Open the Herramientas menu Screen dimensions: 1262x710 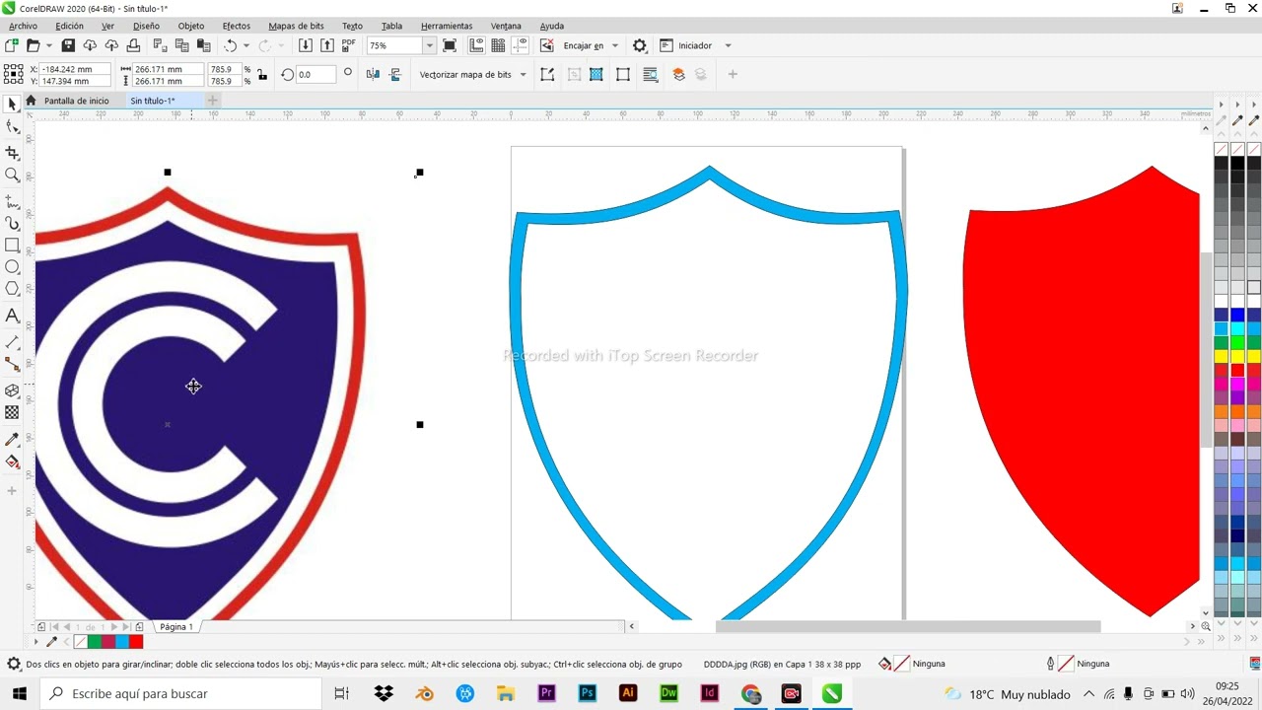point(445,26)
